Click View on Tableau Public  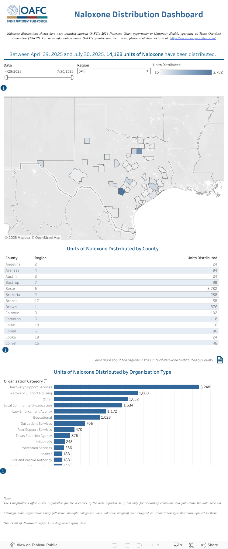tap(34, 545)
